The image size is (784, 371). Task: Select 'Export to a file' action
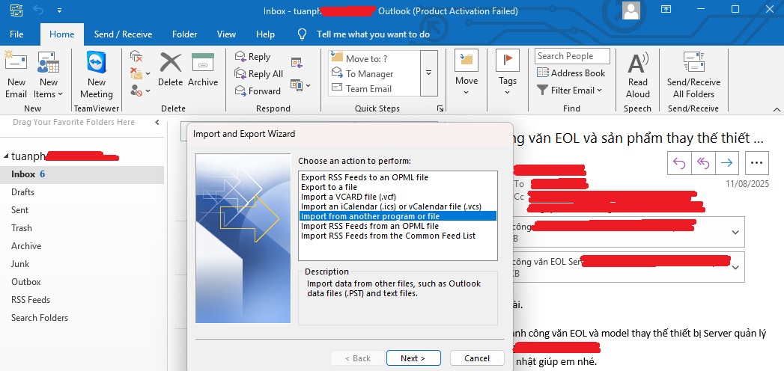[x=329, y=187]
